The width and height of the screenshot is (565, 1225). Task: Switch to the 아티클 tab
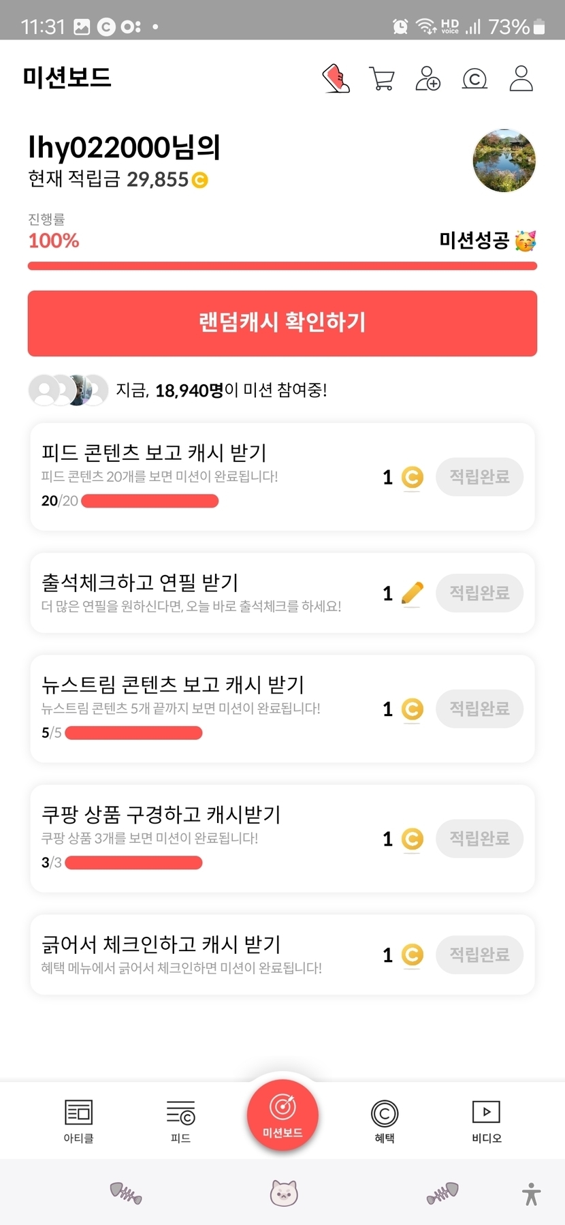78,1121
